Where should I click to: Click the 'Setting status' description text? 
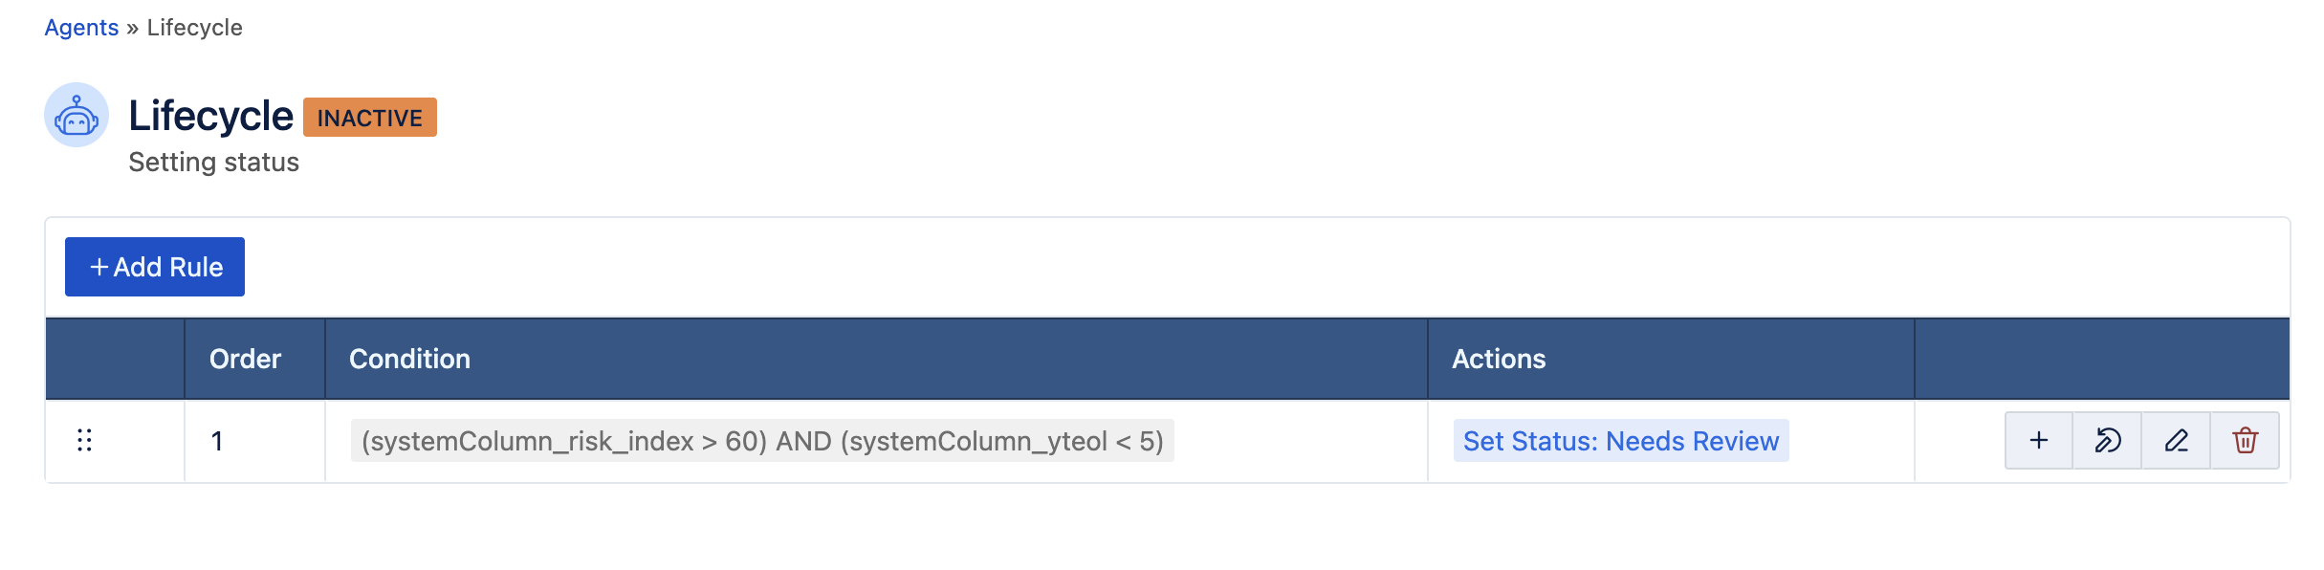[213, 163]
